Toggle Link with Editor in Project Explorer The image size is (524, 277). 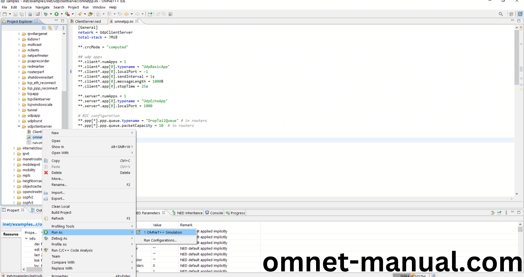(50, 28)
